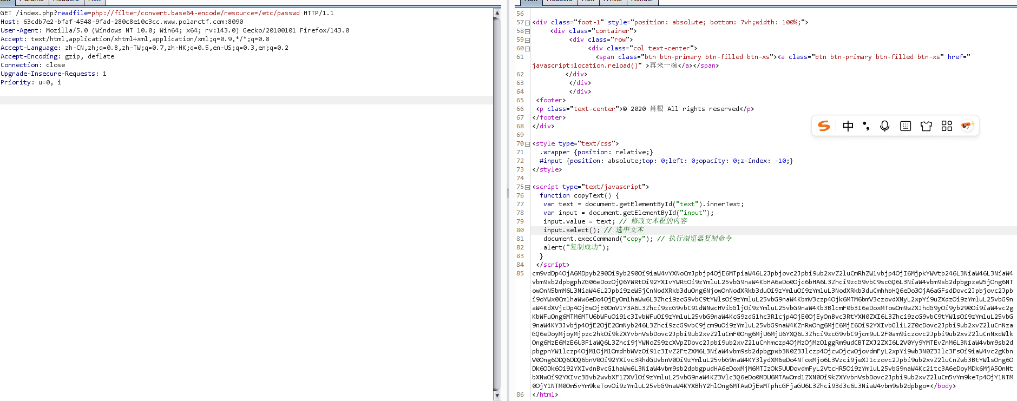This screenshot has width=1017, height=401.
Task: Click the 'foot-1' class value in response
Action: coord(589,22)
